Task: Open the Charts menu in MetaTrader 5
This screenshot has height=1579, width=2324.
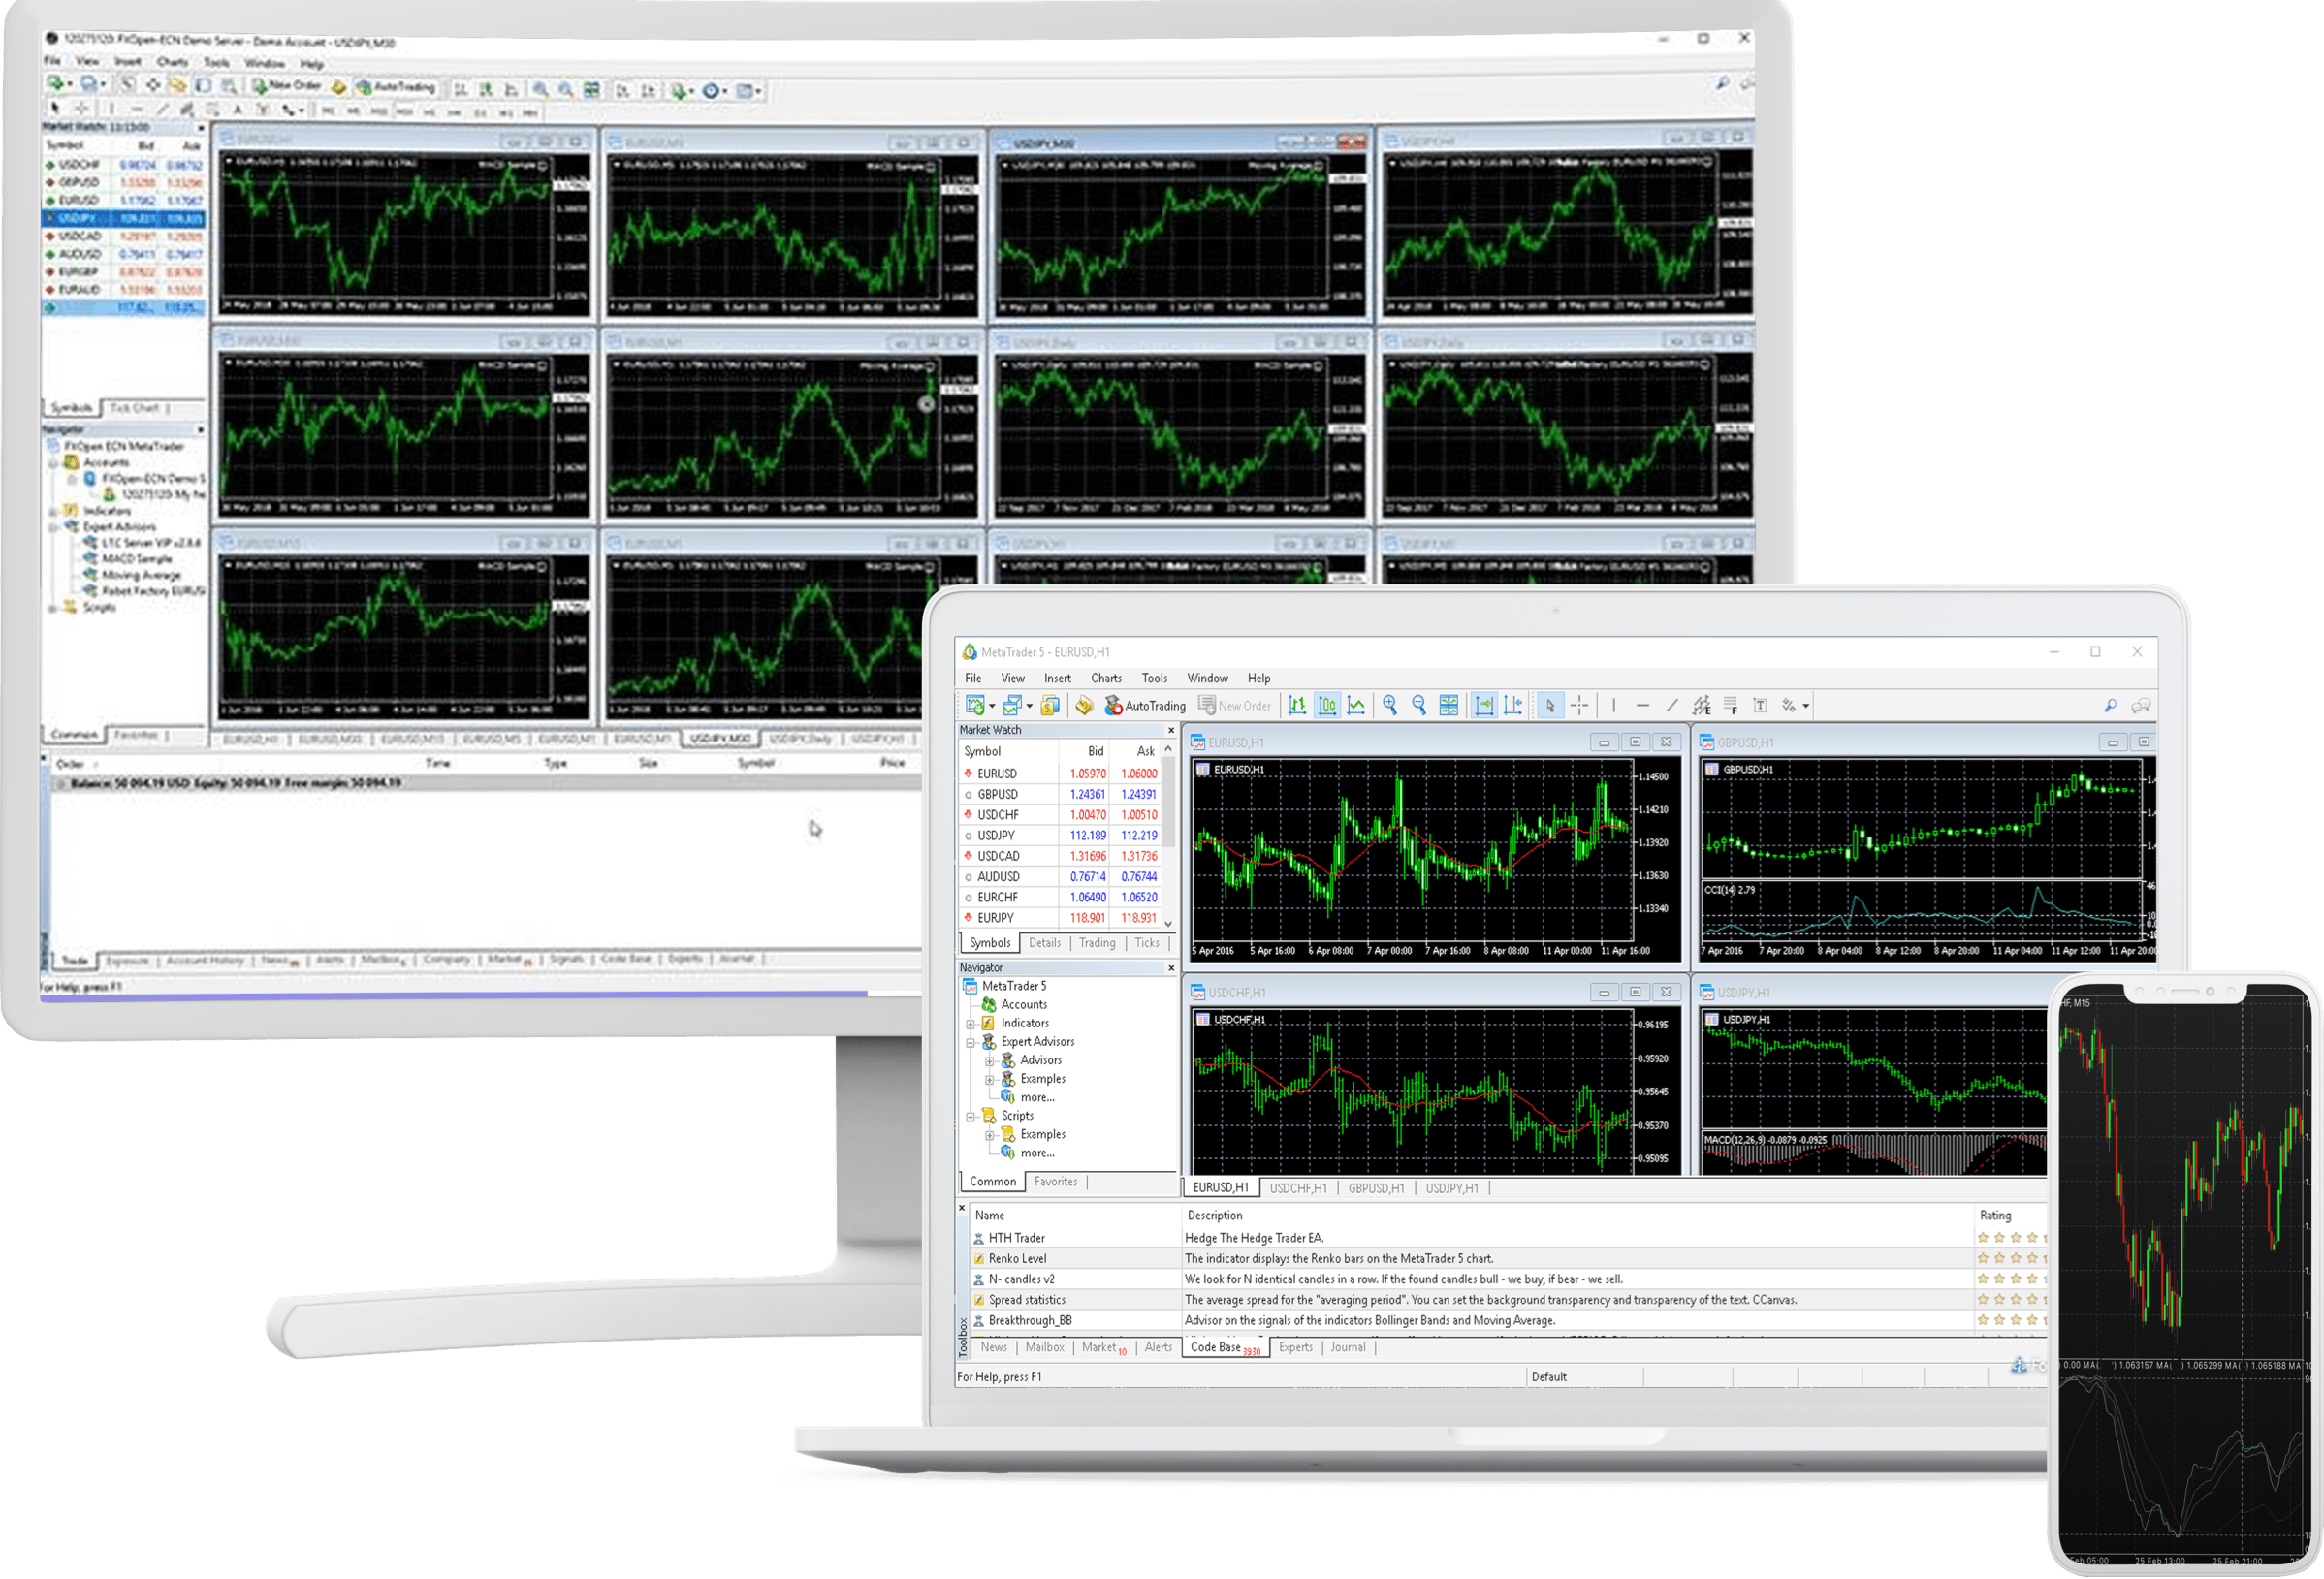Action: [1106, 678]
